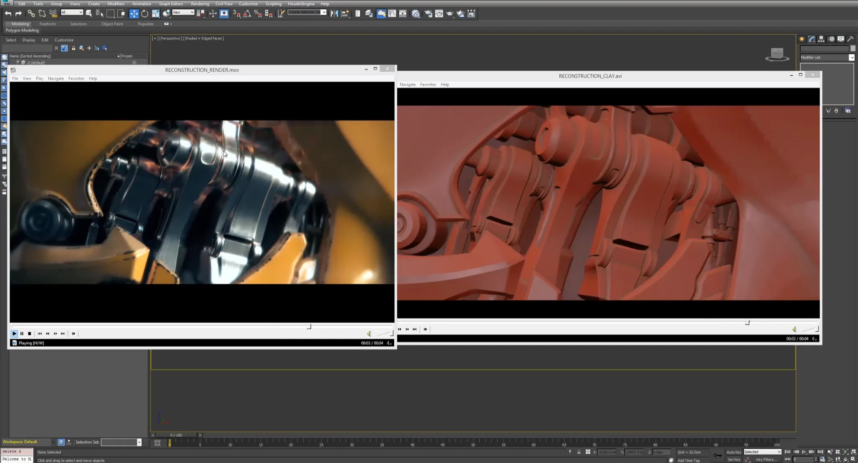Open the Utilities hammer panel tab
The width and height of the screenshot is (858, 463).
[x=850, y=39]
